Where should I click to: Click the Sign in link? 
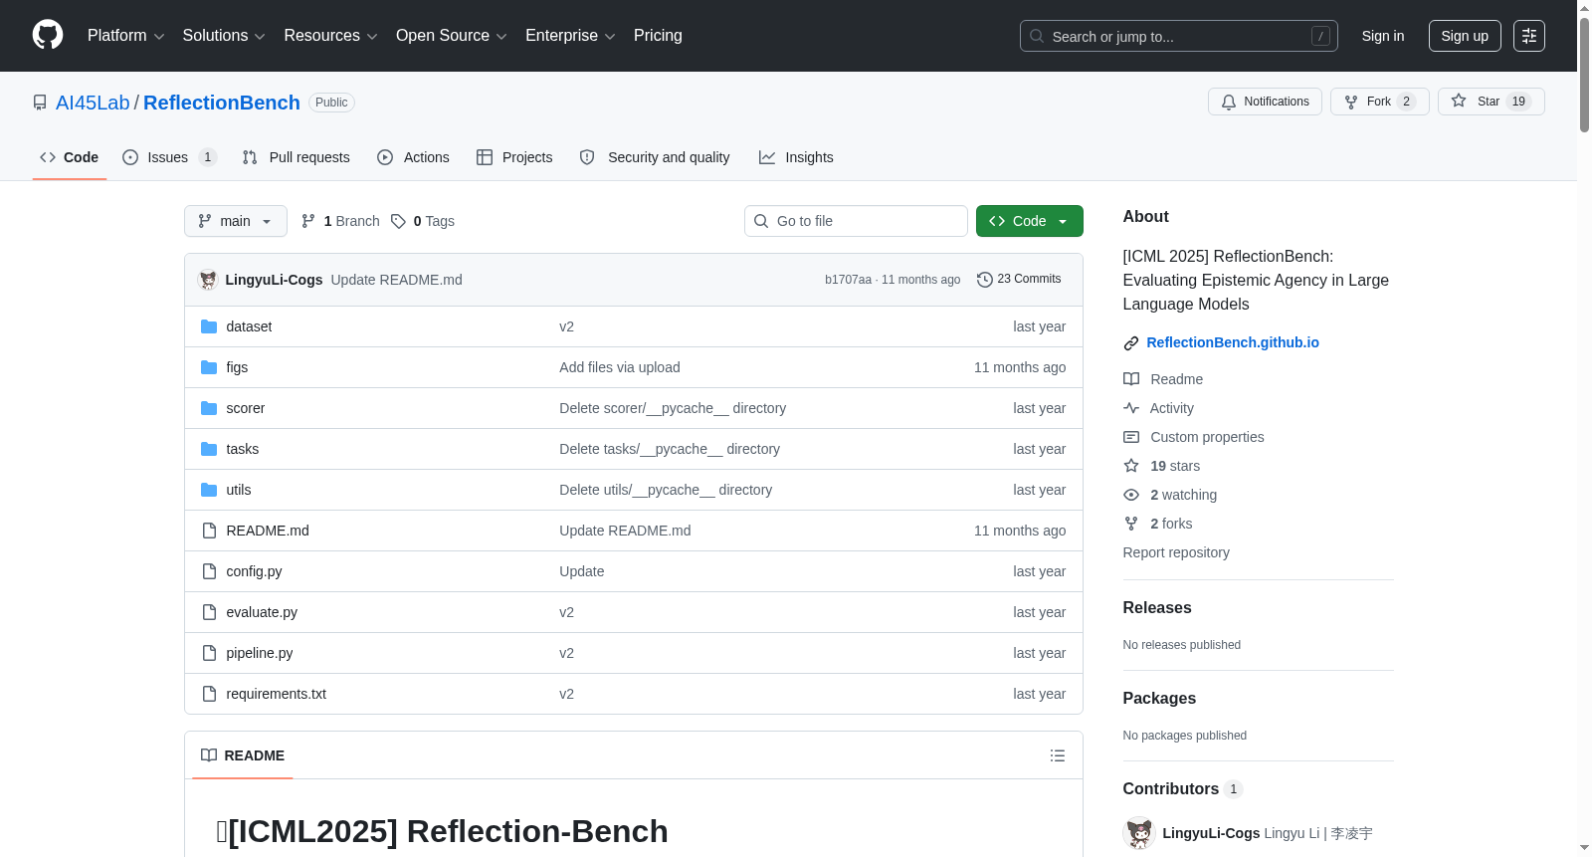click(x=1383, y=36)
